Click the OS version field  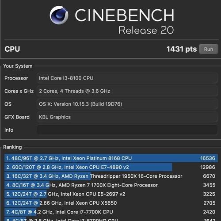point(127,104)
